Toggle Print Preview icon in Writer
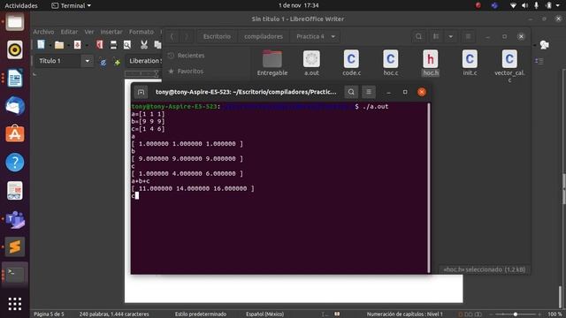566x318 pixels. point(127,45)
